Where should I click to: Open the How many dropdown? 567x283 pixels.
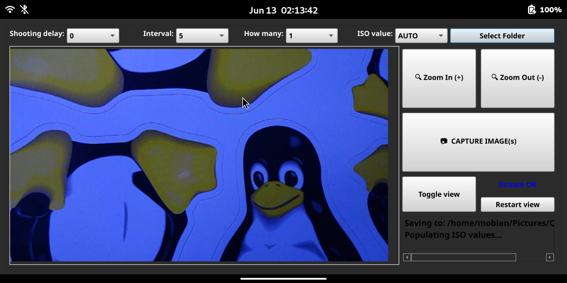point(311,36)
